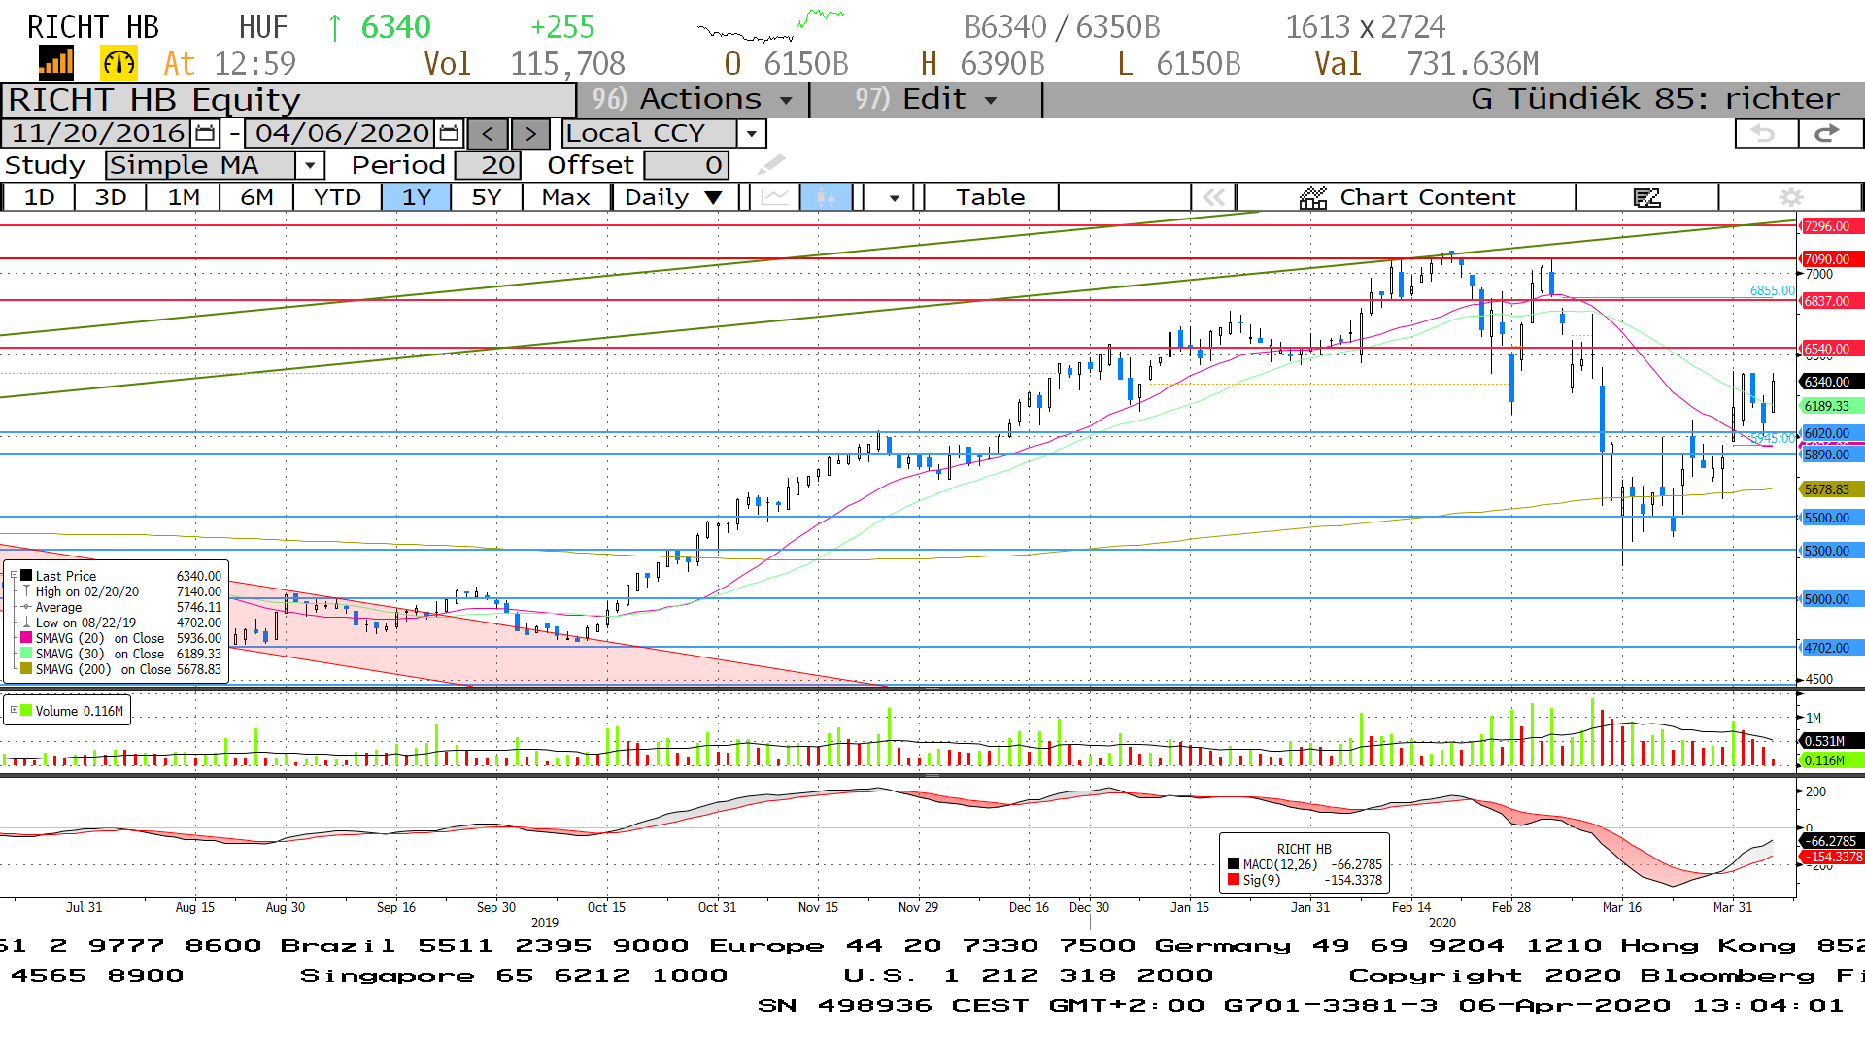
Task: Select the 3D range tab
Action: click(x=111, y=197)
